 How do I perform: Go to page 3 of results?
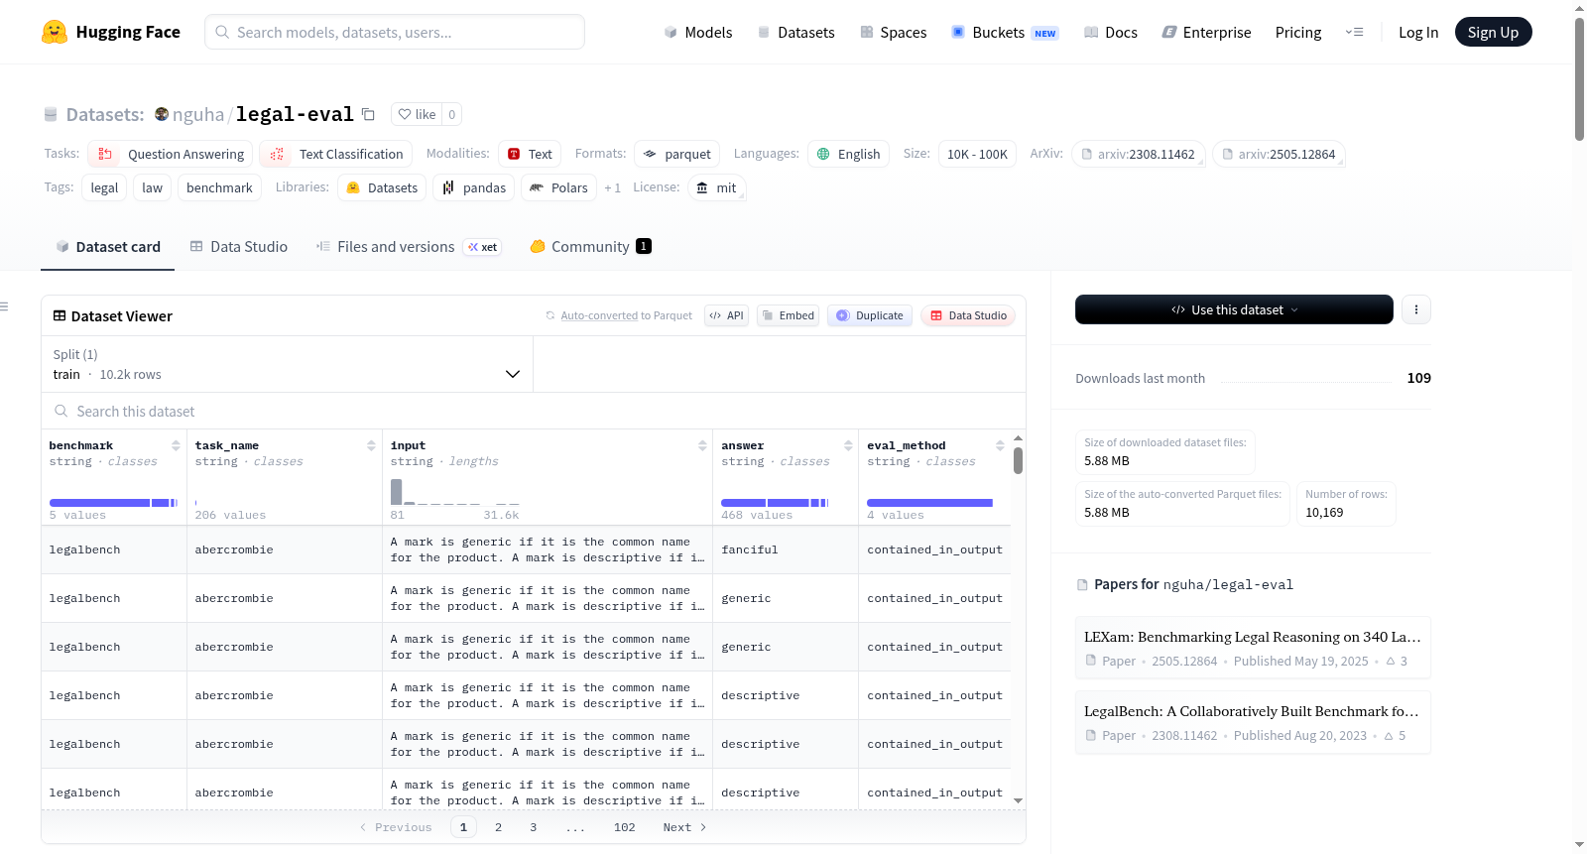pos(533,827)
